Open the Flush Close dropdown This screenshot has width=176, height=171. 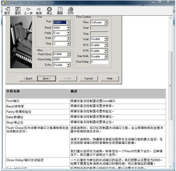coord(68,54)
